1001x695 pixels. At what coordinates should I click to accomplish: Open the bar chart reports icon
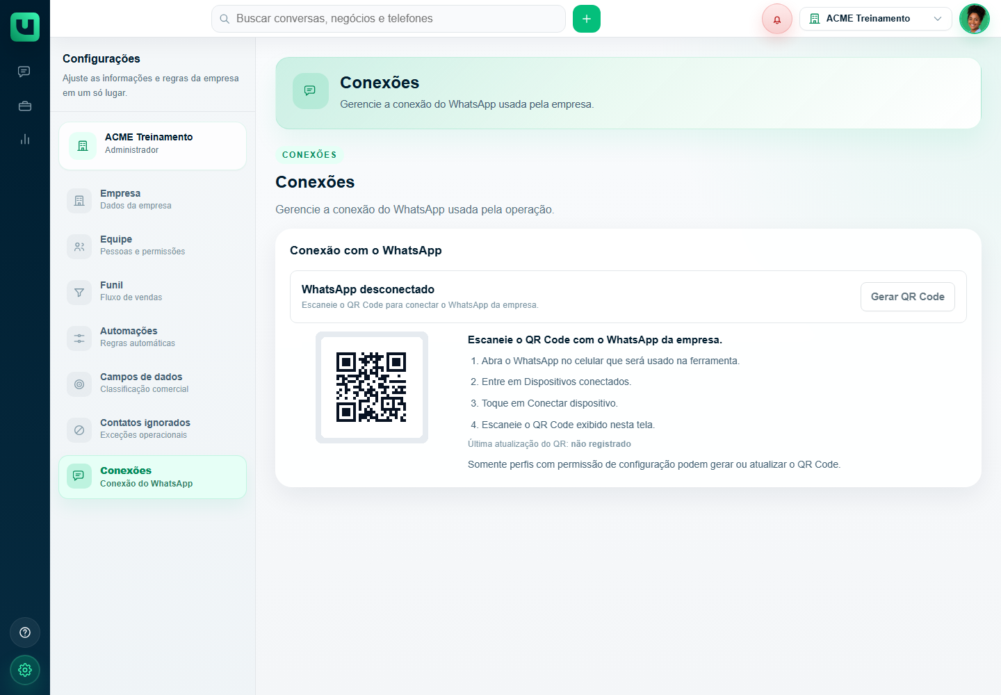pos(25,139)
